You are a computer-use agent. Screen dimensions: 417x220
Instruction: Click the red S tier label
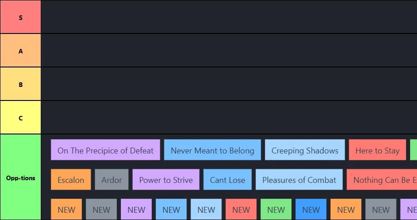(20, 17)
